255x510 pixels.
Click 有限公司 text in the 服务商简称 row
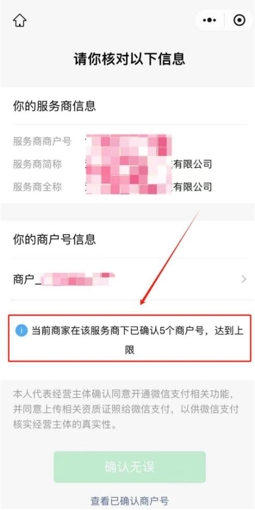point(193,164)
